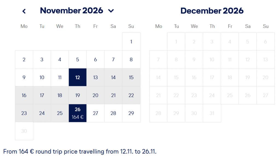Image resolution: width=280 pixels, height=160 pixels.
Task: Choose December 25 in the calendar
Action: (230, 95)
